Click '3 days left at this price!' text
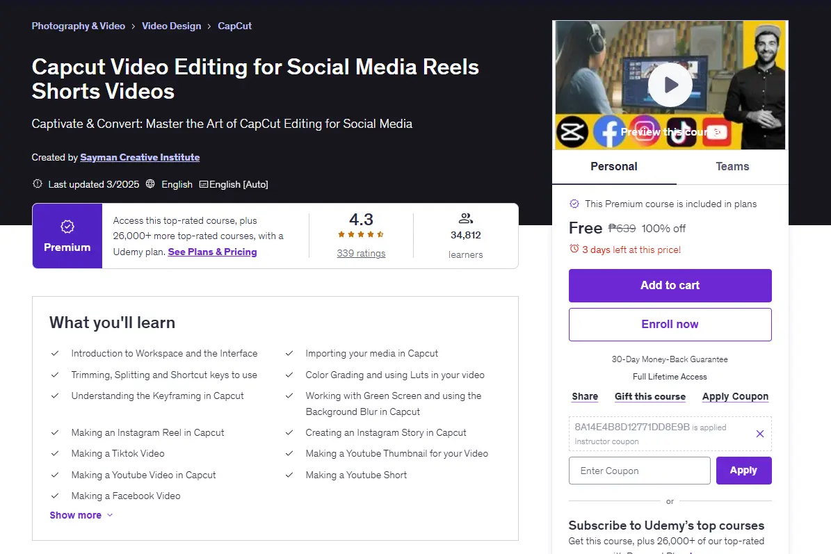831x554 pixels. tap(631, 250)
